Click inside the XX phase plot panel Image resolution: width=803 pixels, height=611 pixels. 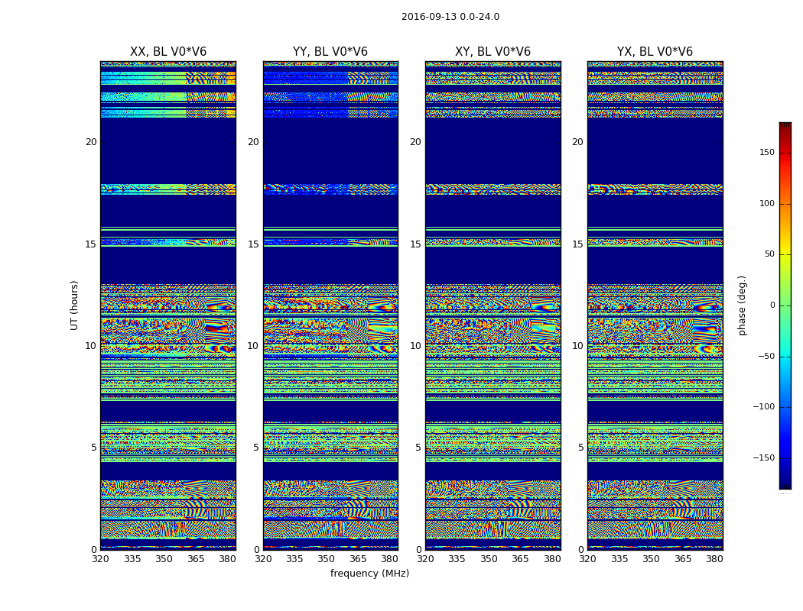tap(168, 305)
